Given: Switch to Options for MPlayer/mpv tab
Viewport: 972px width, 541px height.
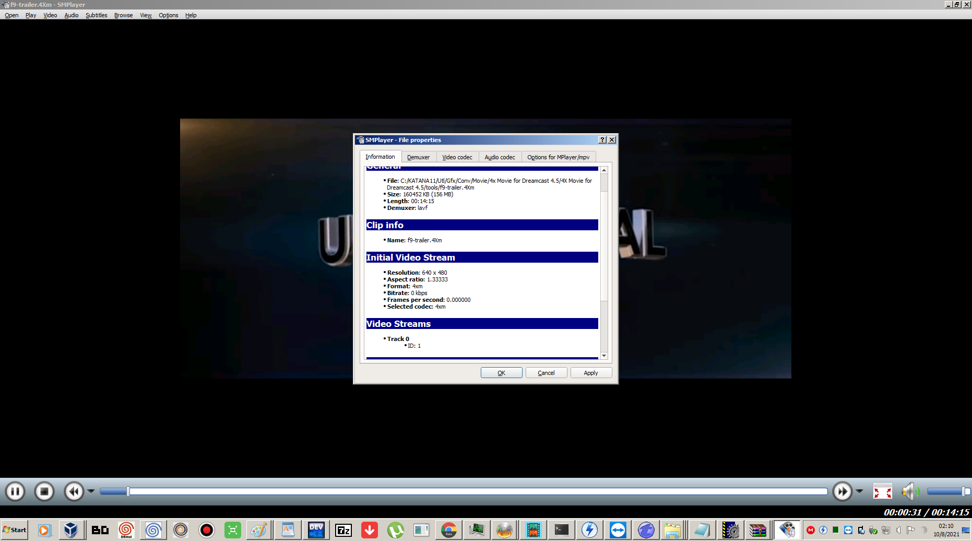Looking at the screenshot, I should (558, 157).
